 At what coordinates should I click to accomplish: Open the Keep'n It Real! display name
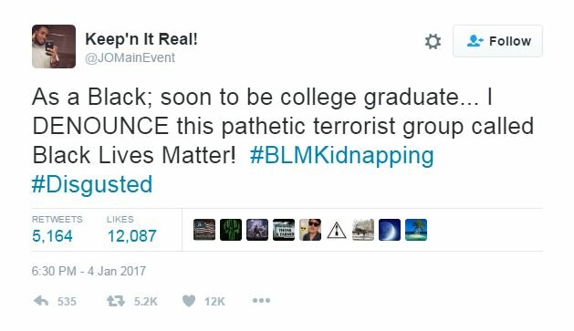tap(141, 39)
